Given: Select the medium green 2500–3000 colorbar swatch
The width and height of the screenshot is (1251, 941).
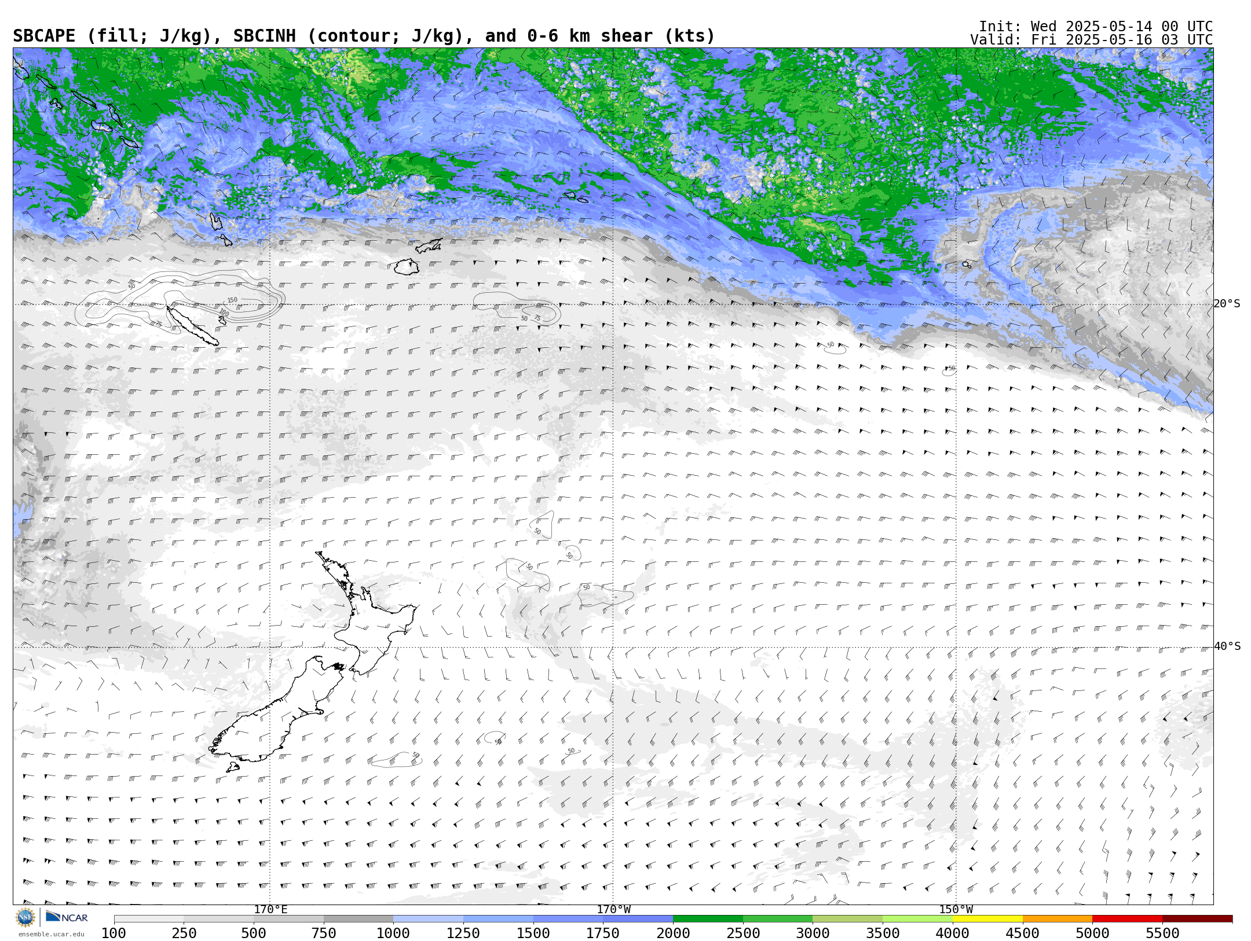Looking at the screenshot, I should pos(778,918).
